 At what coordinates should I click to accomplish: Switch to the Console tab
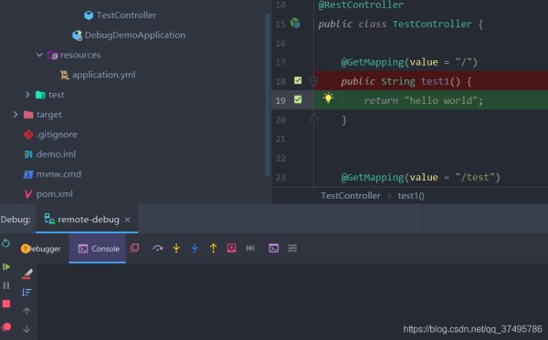point(98,249)
